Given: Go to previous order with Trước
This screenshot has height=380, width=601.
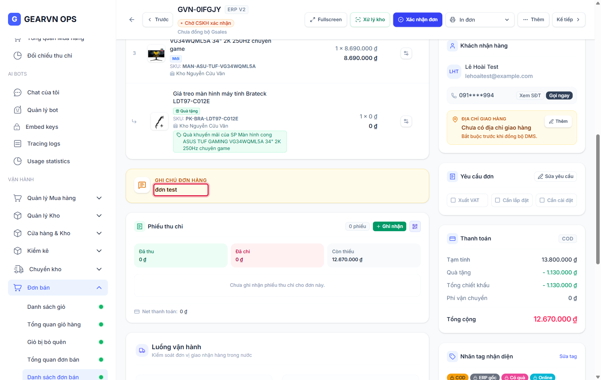Looking at the screenshot, I should tap(158, 20).
